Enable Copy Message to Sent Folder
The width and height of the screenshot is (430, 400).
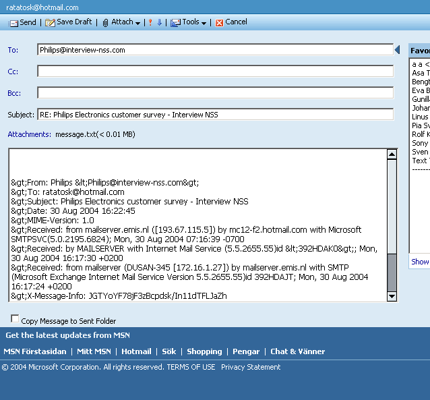click(15, 319)
